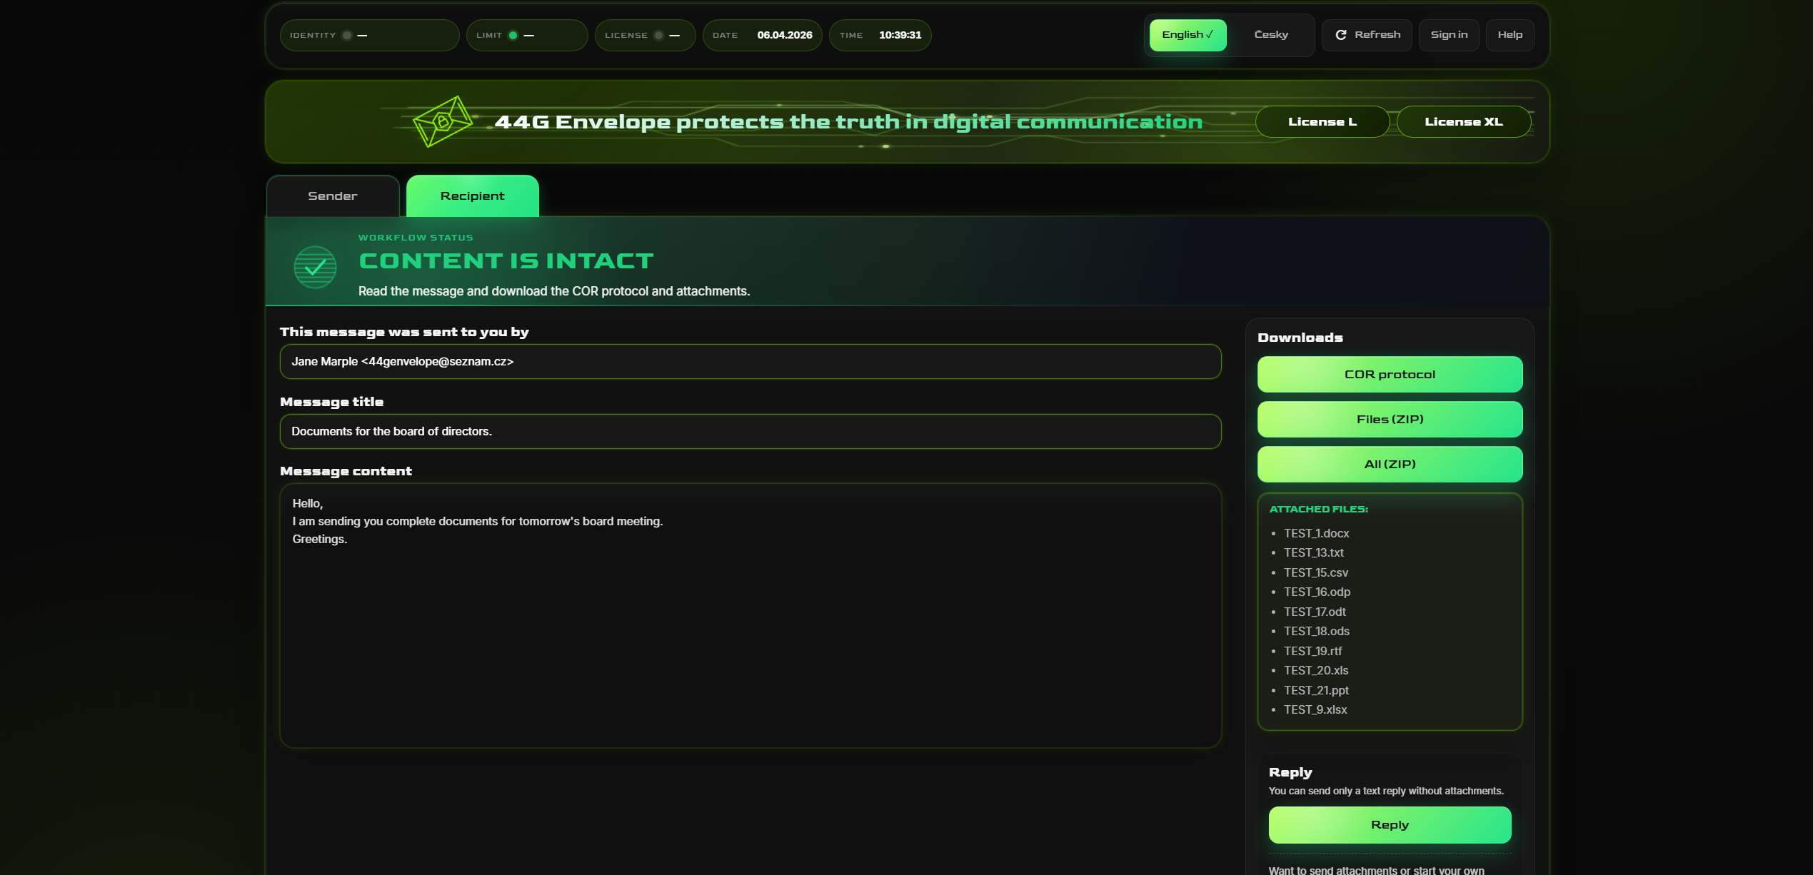Open the Help page
The image size is (1813, 875).
pyautogui.click(x=1510, y=35)
